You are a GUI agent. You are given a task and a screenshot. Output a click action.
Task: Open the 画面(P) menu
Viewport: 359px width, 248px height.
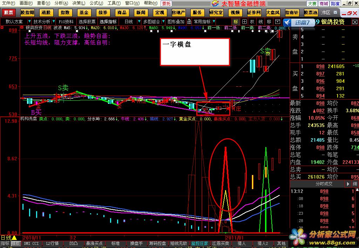coord(26,3)
